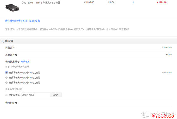Open the packaging special request message link
Viewport: 177px width, 119px height.
[x=22, y=21]
